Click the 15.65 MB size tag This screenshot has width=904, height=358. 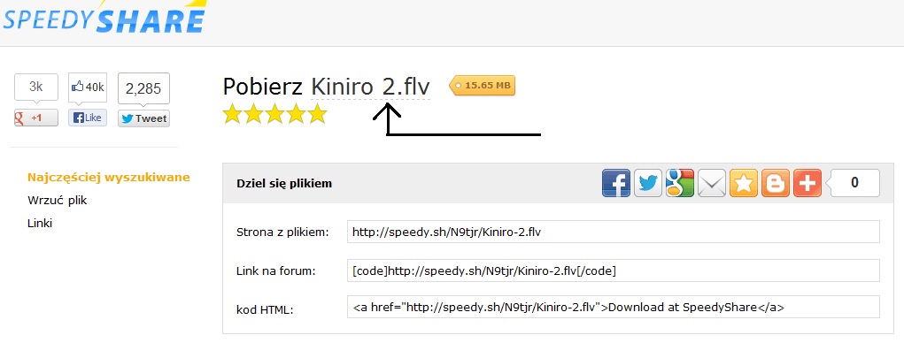click(x=483, y=86)
